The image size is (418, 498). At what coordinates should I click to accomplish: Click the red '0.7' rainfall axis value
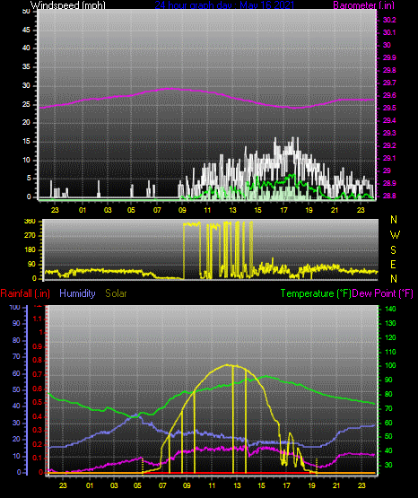(38, 375)
